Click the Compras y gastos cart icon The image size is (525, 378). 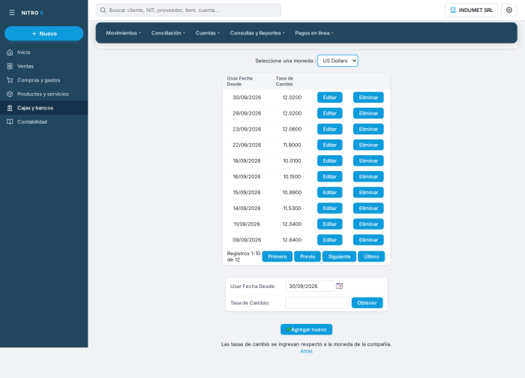[x=10, y=80]
